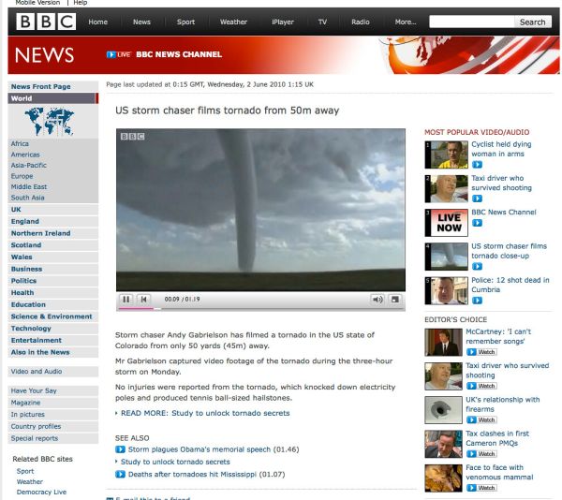Video icon beside Storm plagues Obama's memorial speech
This screenshot has height=500, width=562.
tap(120, 449)
